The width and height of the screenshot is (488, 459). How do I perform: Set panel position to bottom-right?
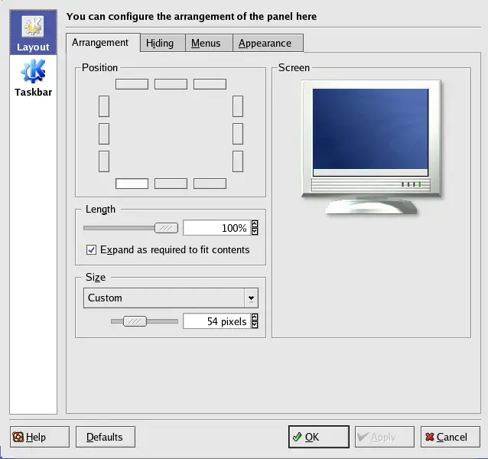click(210, 184)
